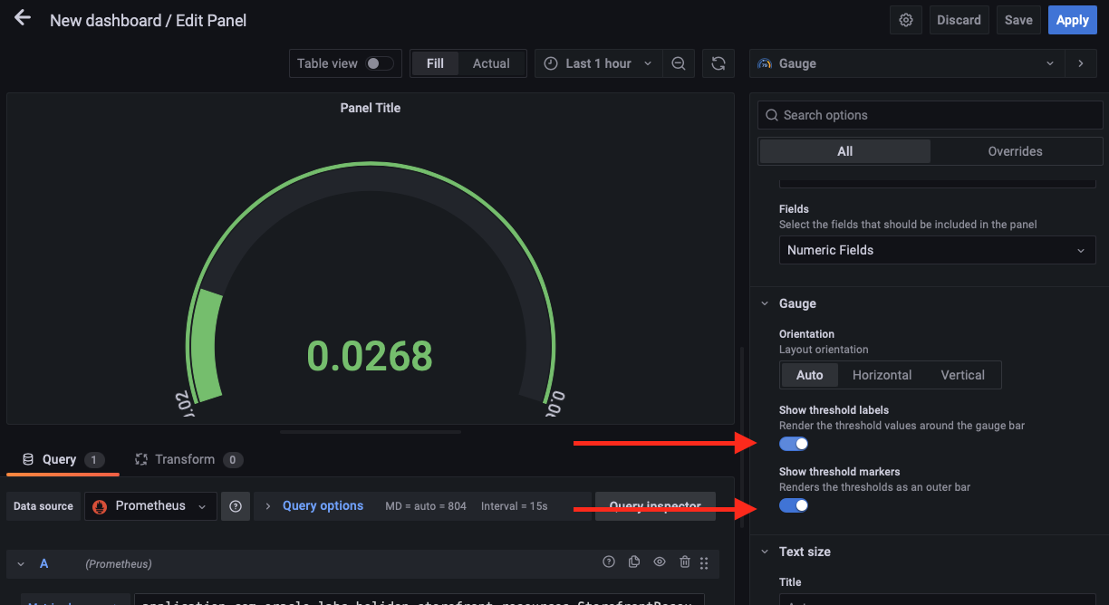Screen dimensions: 1109x605
Task: Click the Apply button
Action: coord(1073,20)
